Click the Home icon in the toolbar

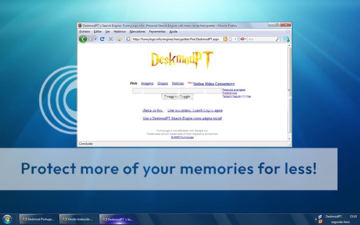(x=119, y=39)
